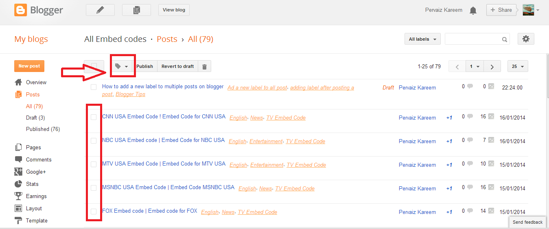Select All (79) posts filter
This screenshot has width=549, height=229.
(34, 106)
